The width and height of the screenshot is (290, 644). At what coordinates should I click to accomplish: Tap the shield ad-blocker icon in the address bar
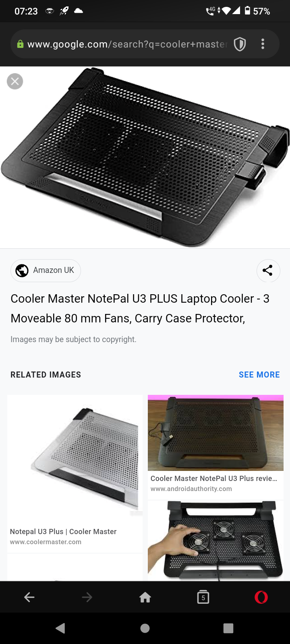tap(240, 44)
